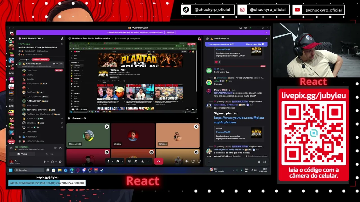Image resolution: width=360 pixels, height=202 pixels.
Task: Click the share screen icon in call controls
Action: click(129, 161)
